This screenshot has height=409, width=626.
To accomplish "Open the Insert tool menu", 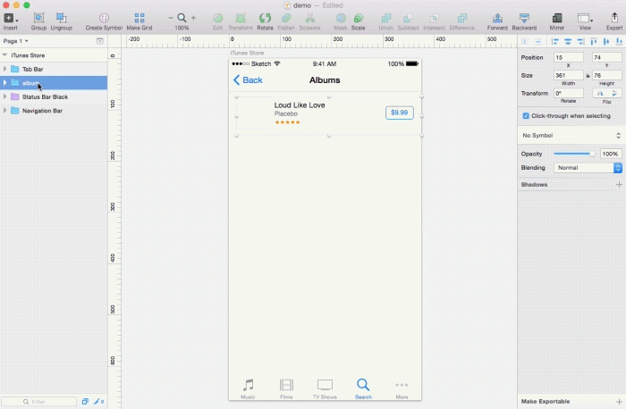I will tap(11, 21).
